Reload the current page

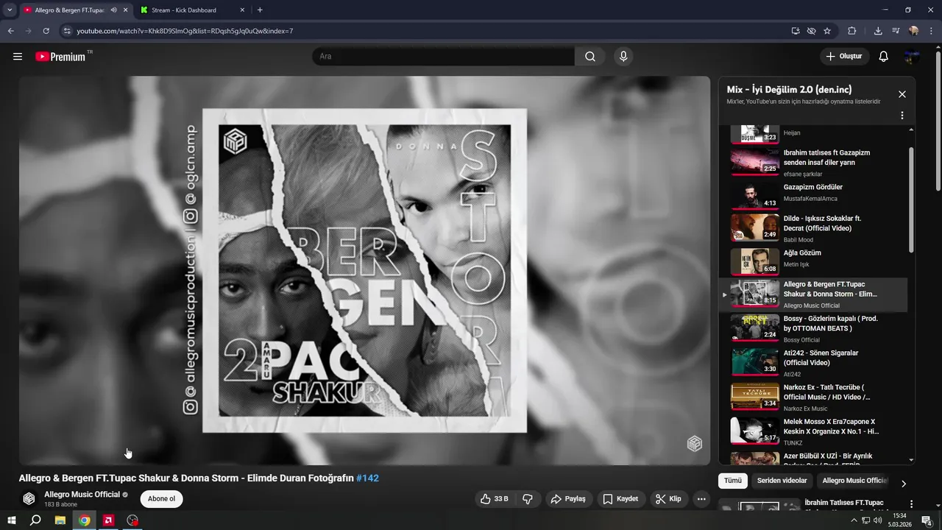pos(46,31)
